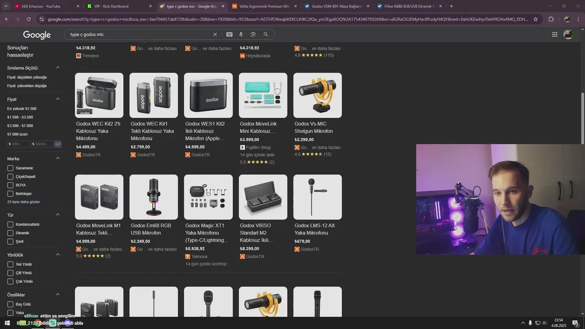This screenshot has height=329, width=585.
Task: Open taskbar volume speaker icon
Action: coord(544,323)
